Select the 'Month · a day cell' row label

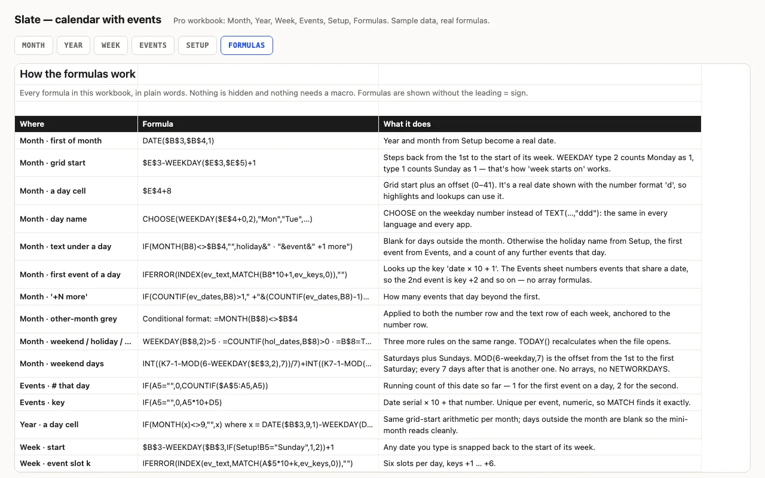(x=76, y=191)
